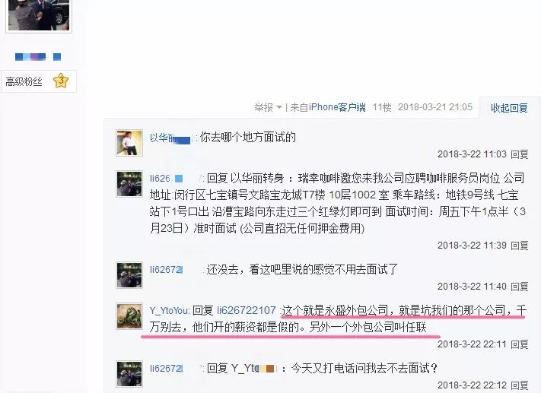Open Y_YtoYou's avatar image
Screen dimensions: 541x393
[x=129, y=316]
